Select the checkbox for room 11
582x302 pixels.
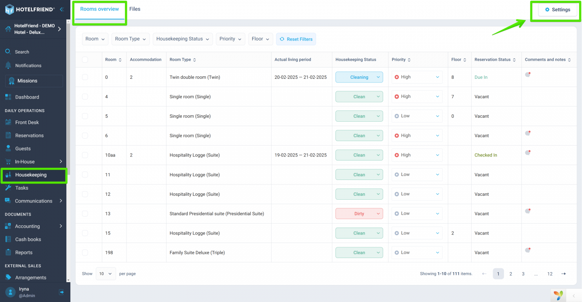(85, 175)
